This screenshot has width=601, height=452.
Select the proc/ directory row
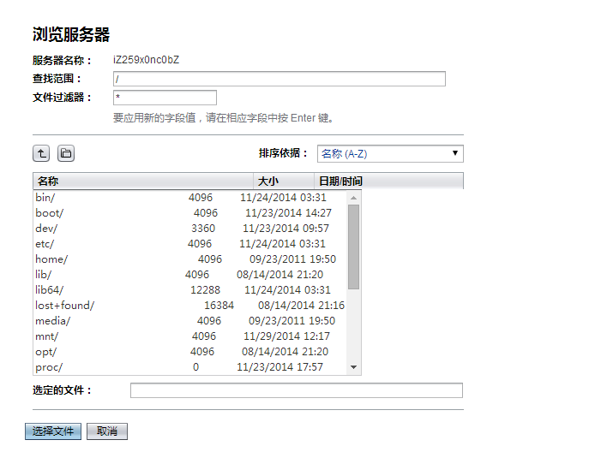point(190,367)
